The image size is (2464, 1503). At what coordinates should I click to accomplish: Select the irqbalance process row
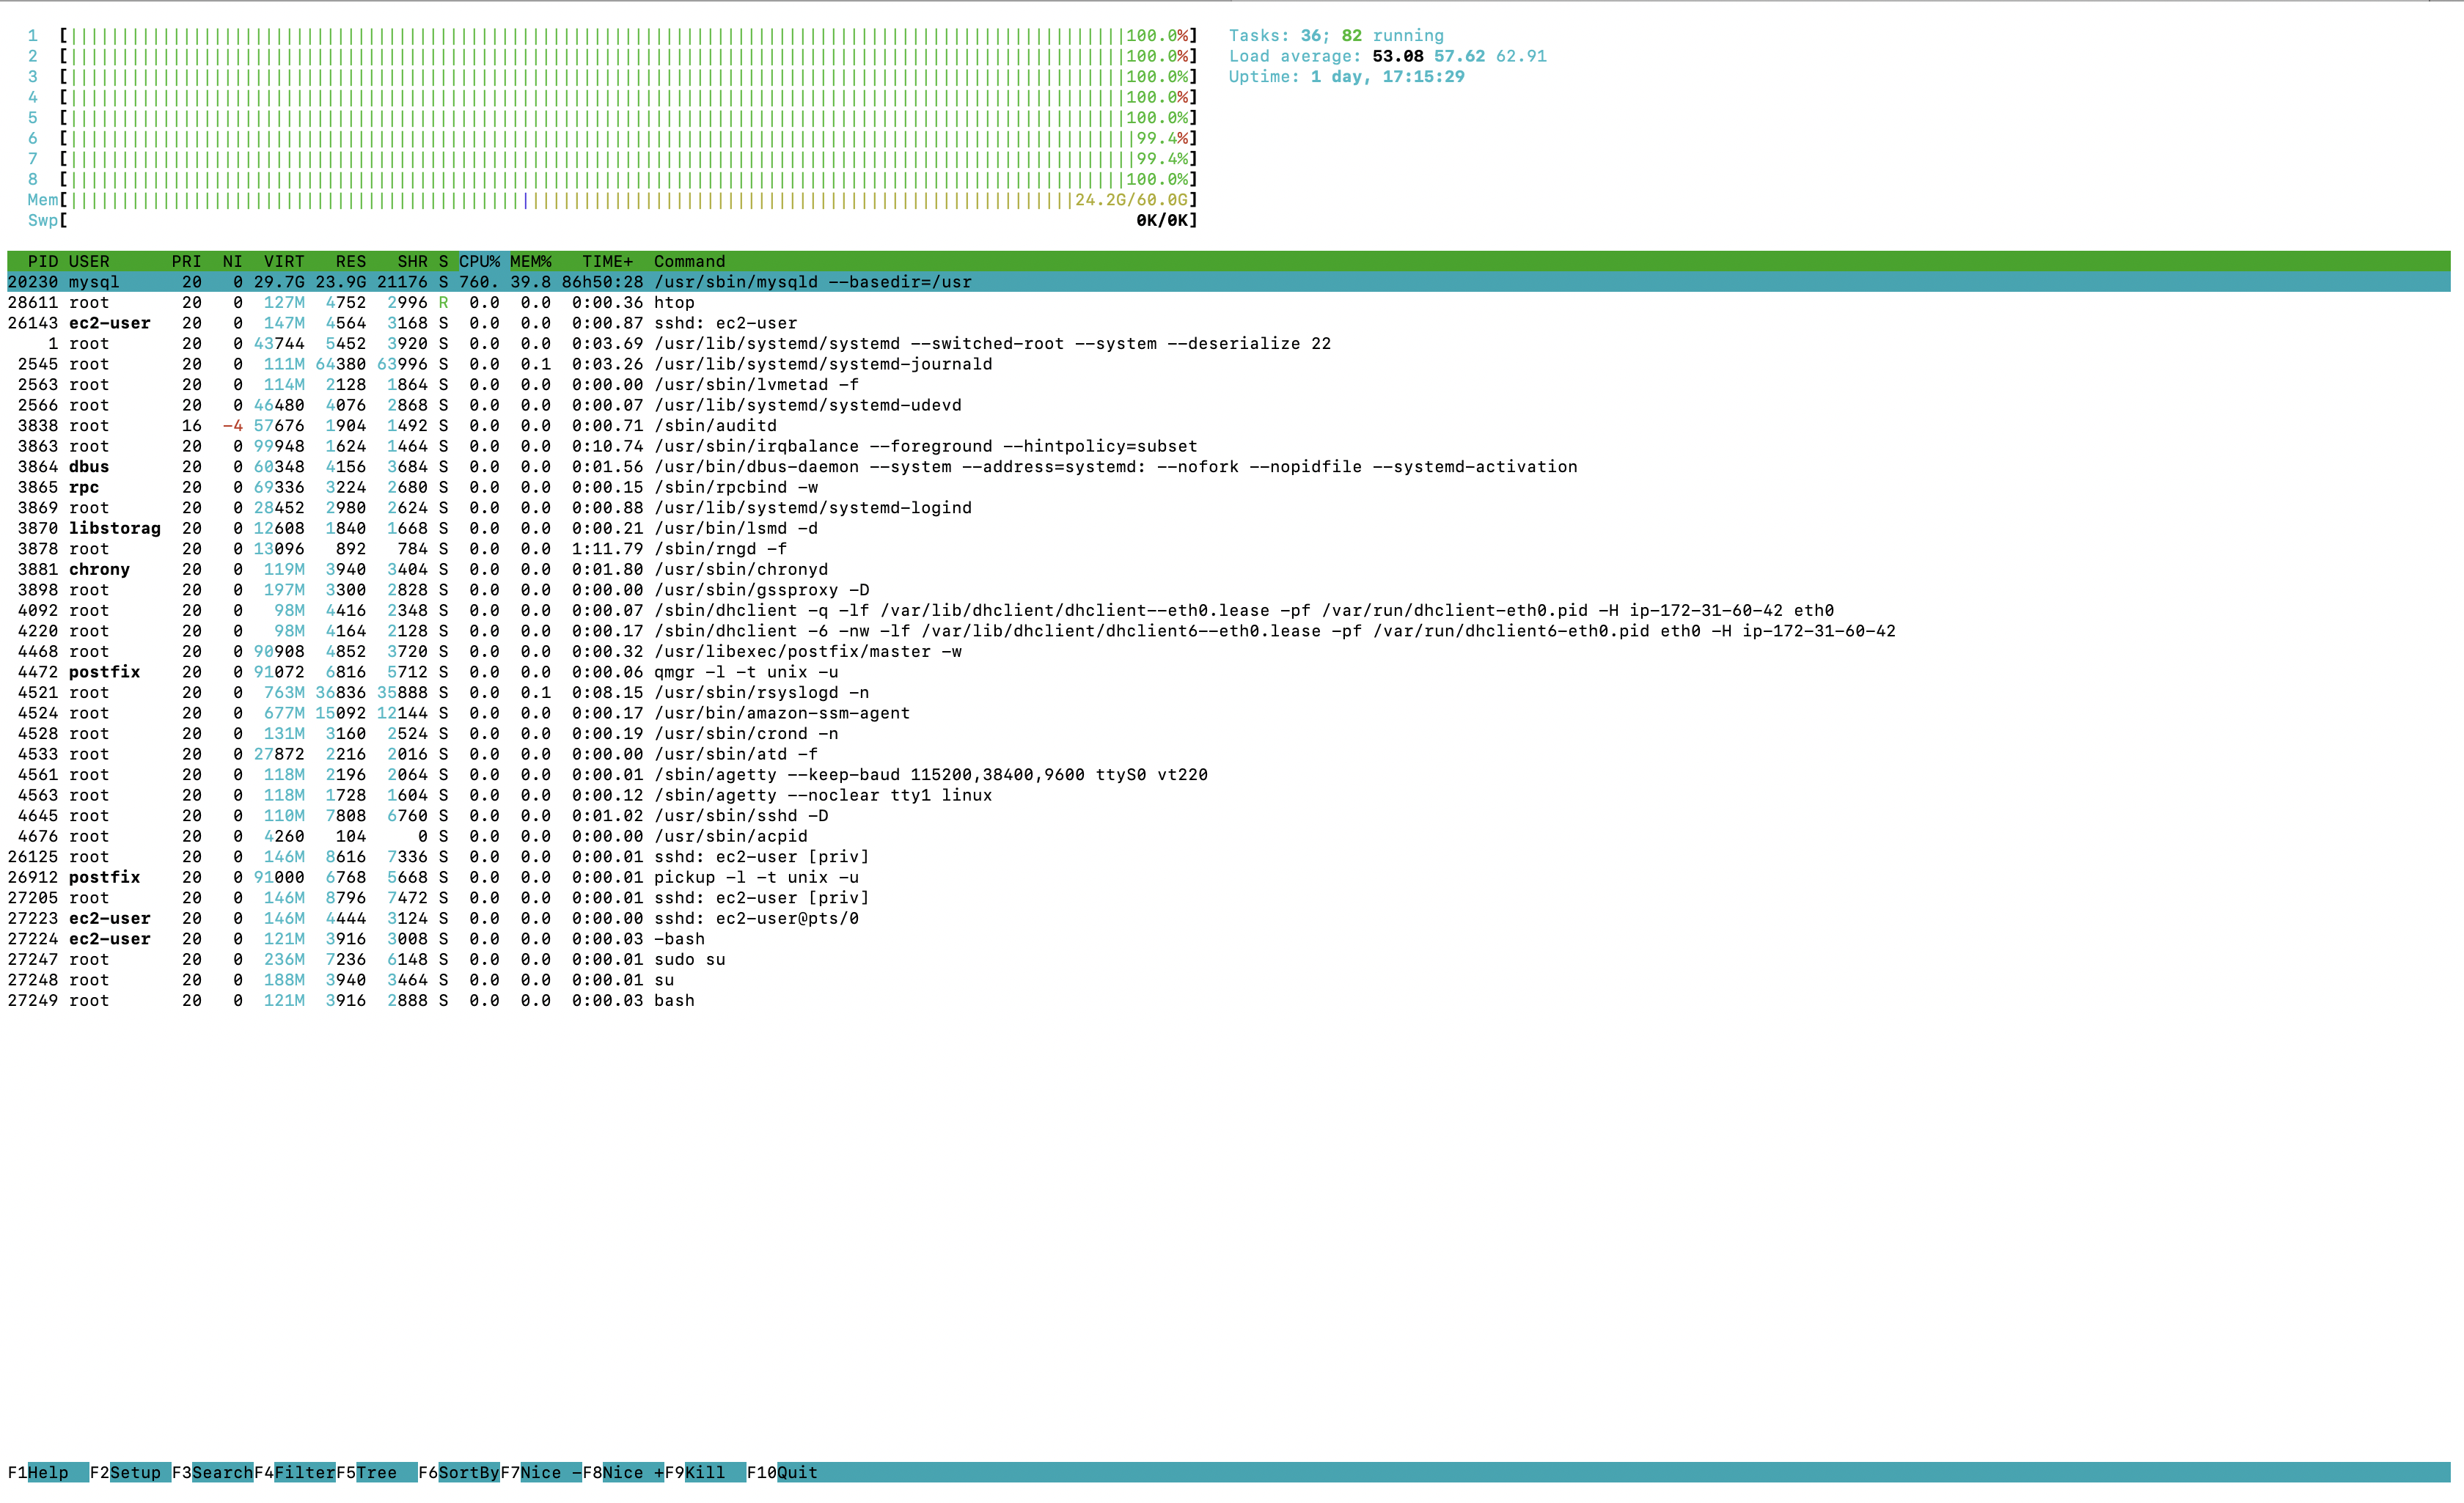[x=1229, y=446]
